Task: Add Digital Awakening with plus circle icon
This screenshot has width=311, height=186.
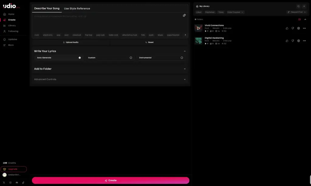Action: [x=299, y=41]
